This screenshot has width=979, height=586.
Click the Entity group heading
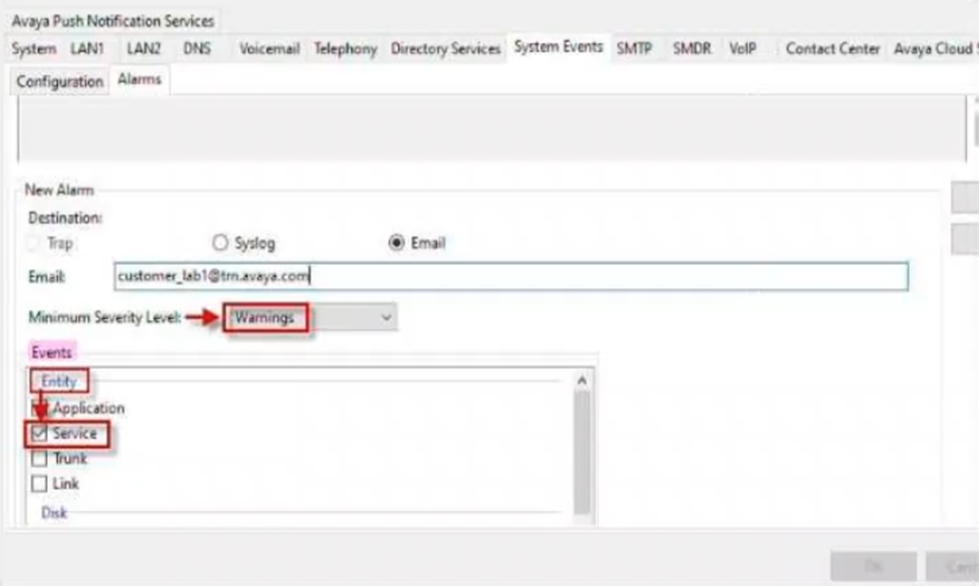59,382
